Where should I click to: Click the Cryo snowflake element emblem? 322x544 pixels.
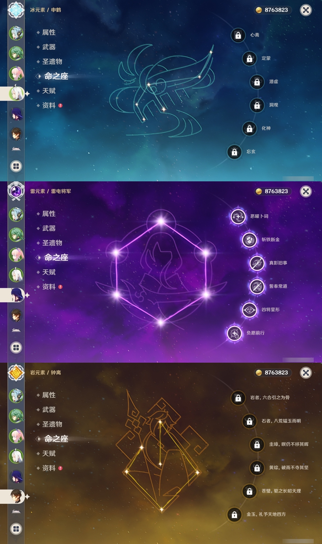point(16,10)
